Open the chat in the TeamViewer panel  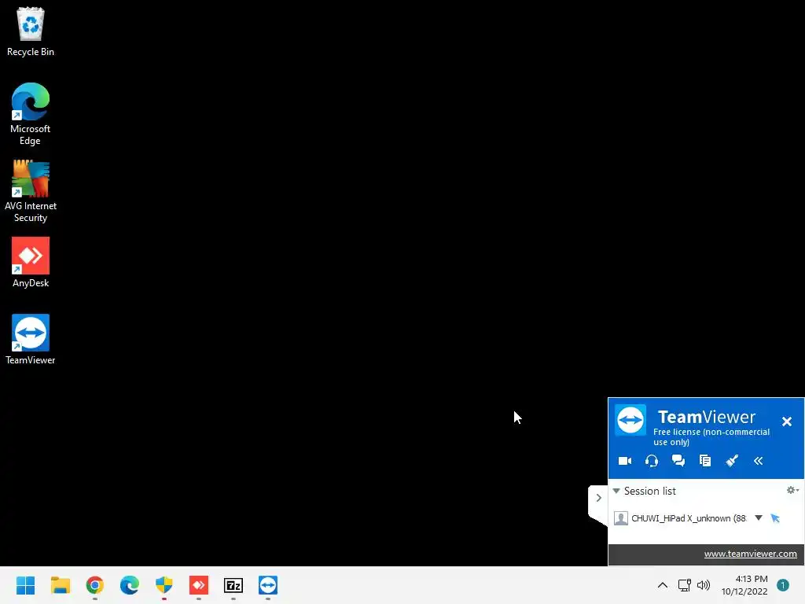pyautogui.click(x=678, y=461)
